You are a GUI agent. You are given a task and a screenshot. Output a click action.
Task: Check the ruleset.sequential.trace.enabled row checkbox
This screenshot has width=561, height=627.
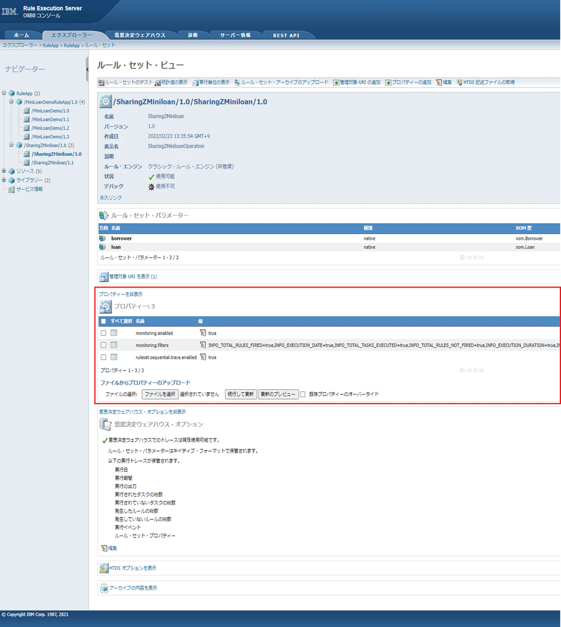click(104, 357)
